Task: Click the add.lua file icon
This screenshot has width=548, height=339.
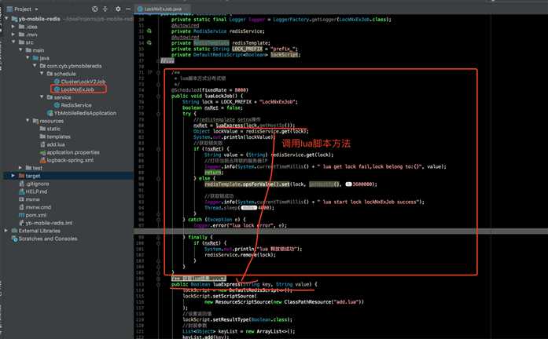Action: click(x=42, y=144)
